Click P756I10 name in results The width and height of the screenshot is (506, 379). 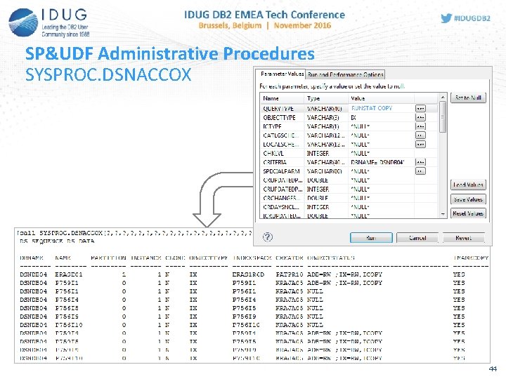coord(69,325)
